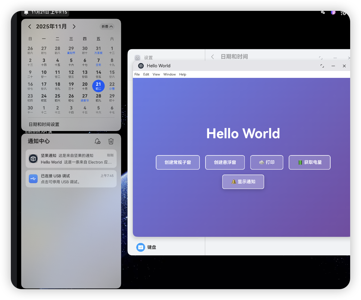The width and height of the screenshot is (361, 300).
Task: Collapse the calendar with 折叠 button
Action: [107, 27]
